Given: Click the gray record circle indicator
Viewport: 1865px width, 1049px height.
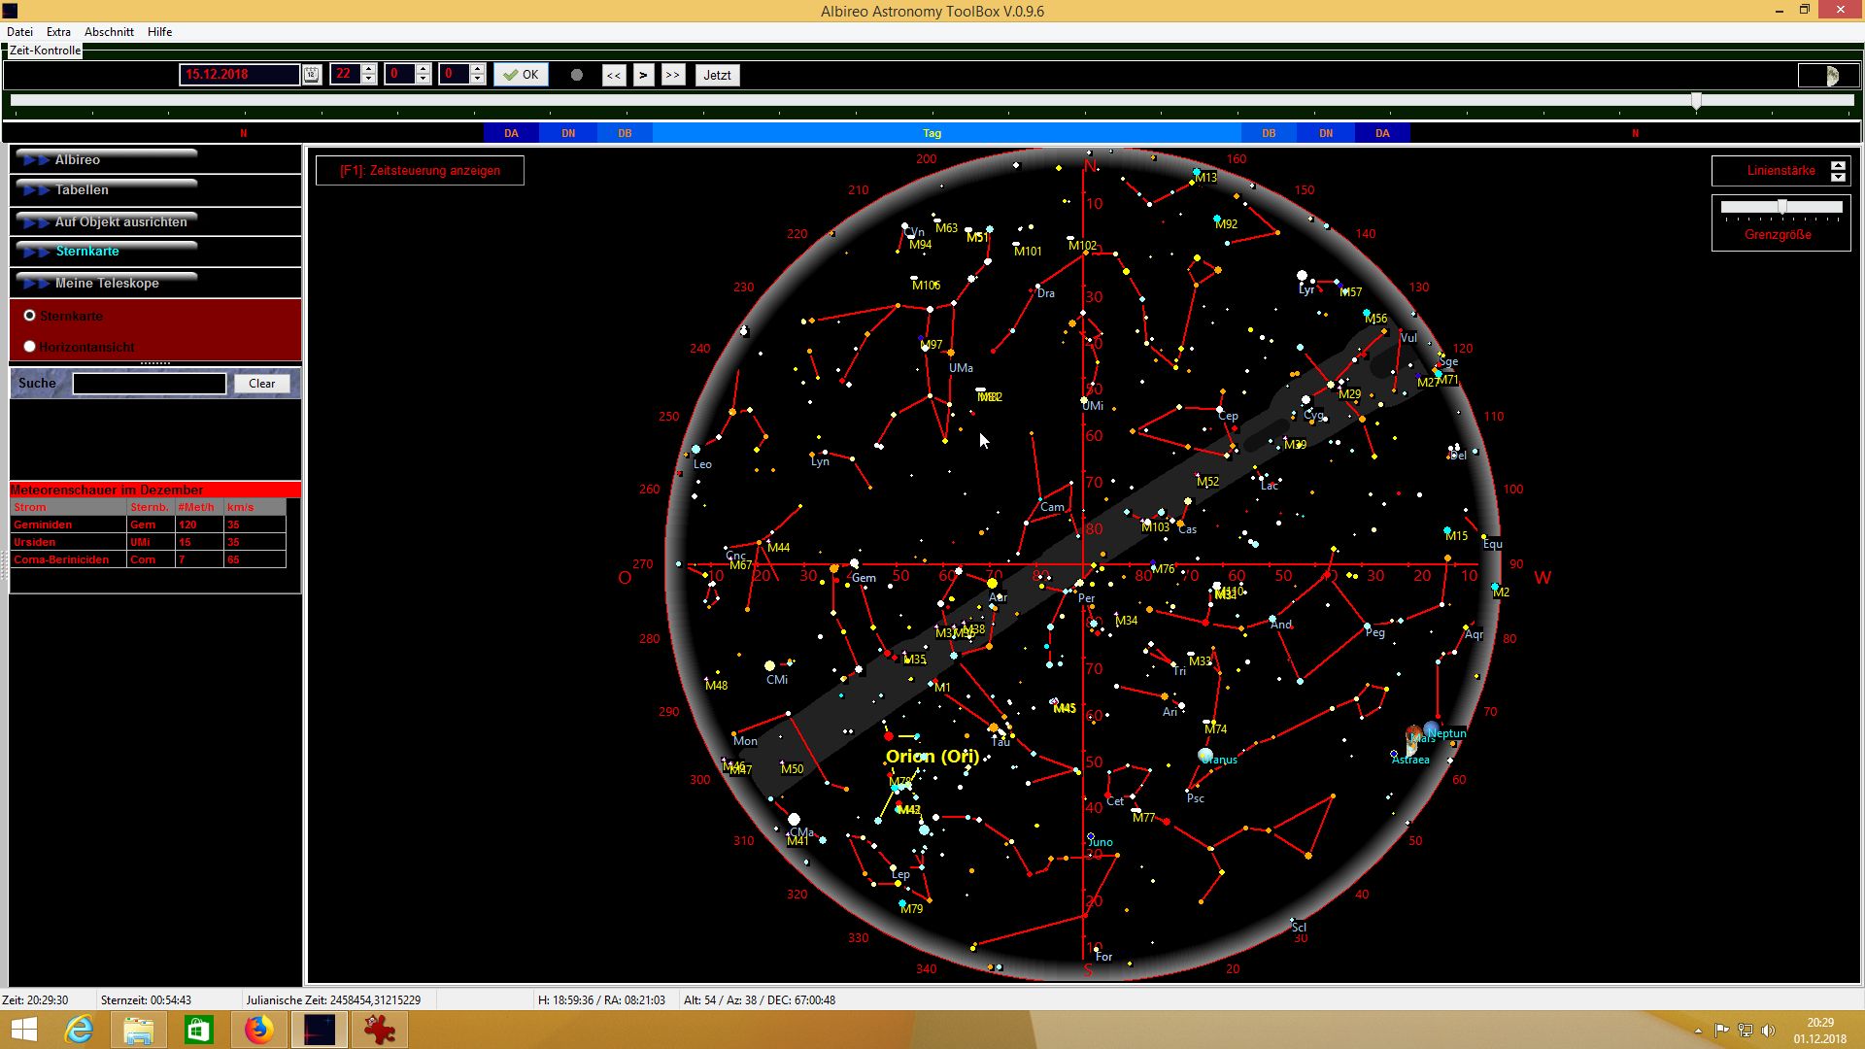Looking at the screenshot, I should coord(577,75).
